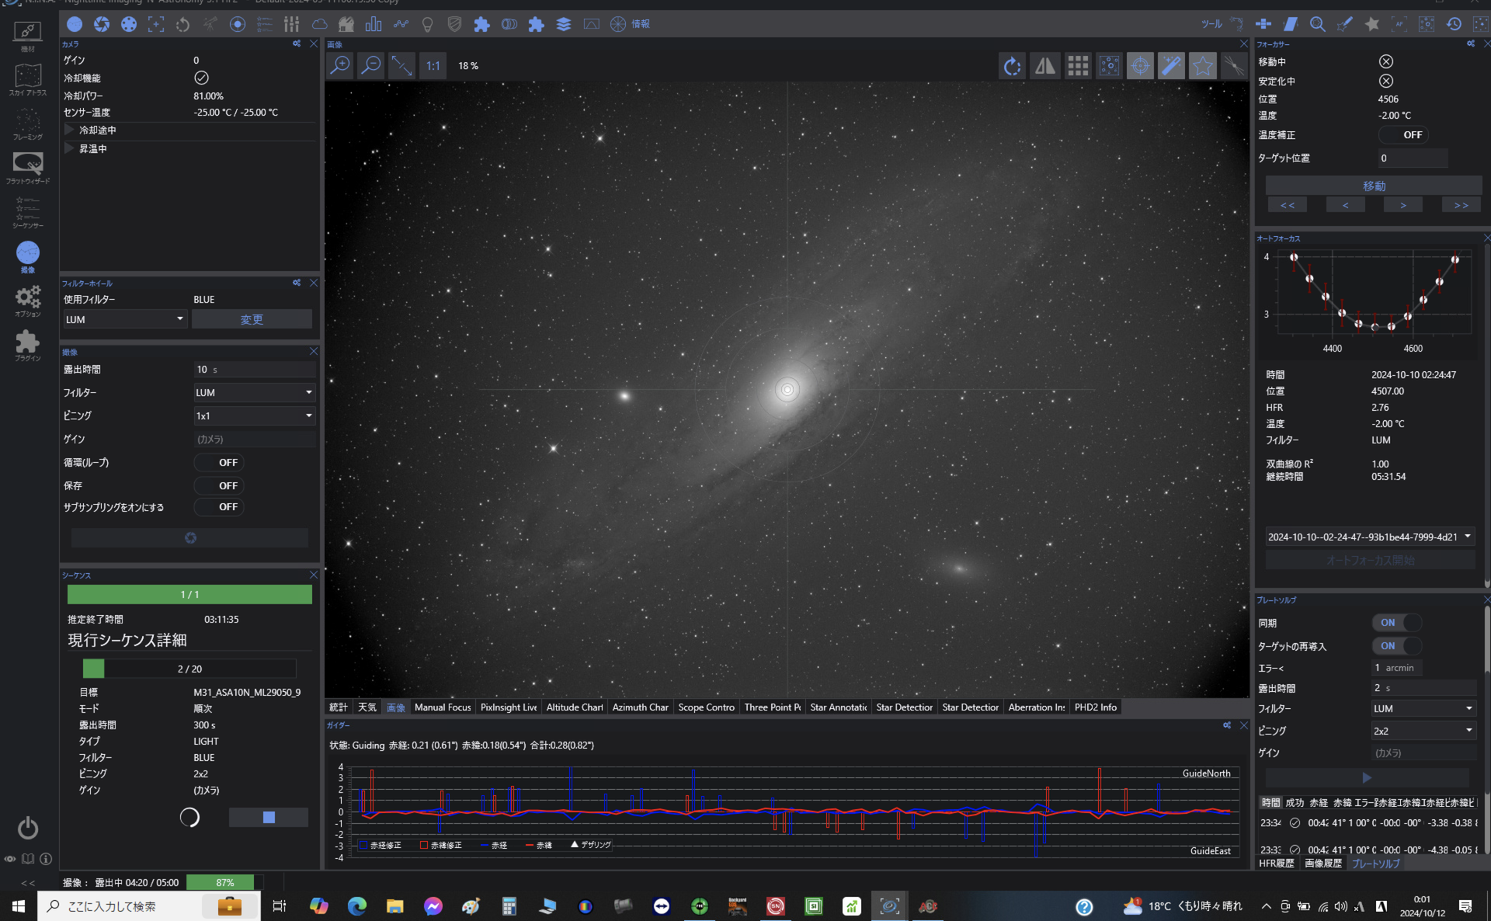1491x921 pixels.
Task: Click the focuser target position field
Action: (x=1412, y=158)
